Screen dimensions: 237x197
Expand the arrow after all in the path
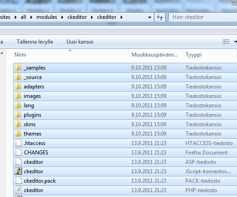(x=31, y=17)
